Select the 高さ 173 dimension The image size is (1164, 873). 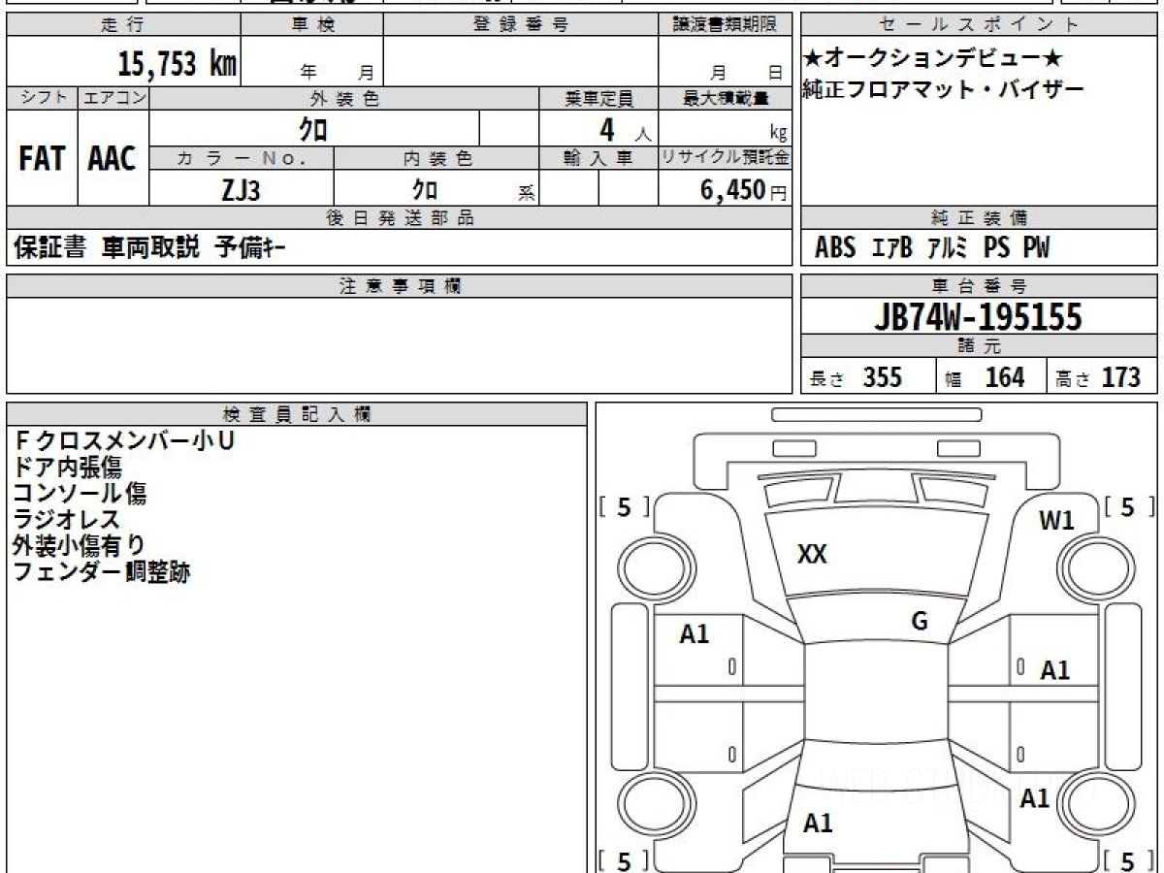point(1098,377)
